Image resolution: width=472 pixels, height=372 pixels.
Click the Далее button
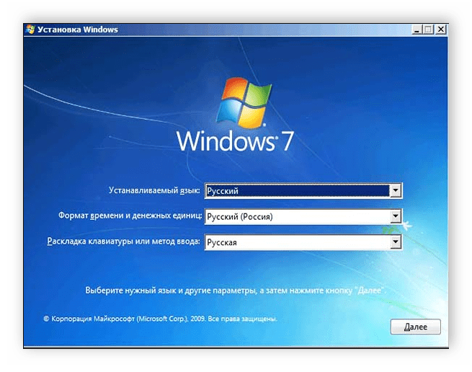tap(415, 327)
